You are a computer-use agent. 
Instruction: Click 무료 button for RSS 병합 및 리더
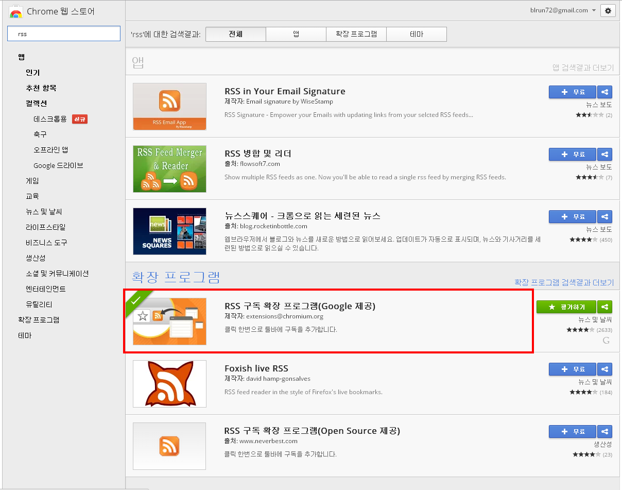coord(573,154)
